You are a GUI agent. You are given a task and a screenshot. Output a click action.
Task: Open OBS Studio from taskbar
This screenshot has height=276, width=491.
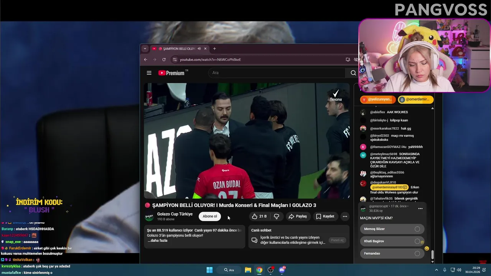[x=271, y=270]
